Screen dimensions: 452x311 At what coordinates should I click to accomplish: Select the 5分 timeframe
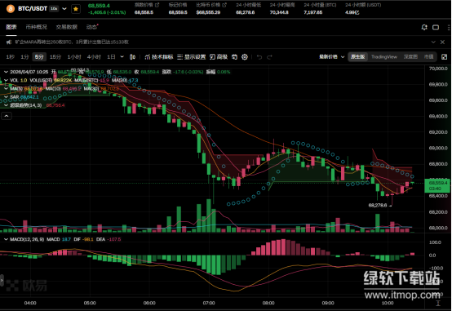click(39, 57)
